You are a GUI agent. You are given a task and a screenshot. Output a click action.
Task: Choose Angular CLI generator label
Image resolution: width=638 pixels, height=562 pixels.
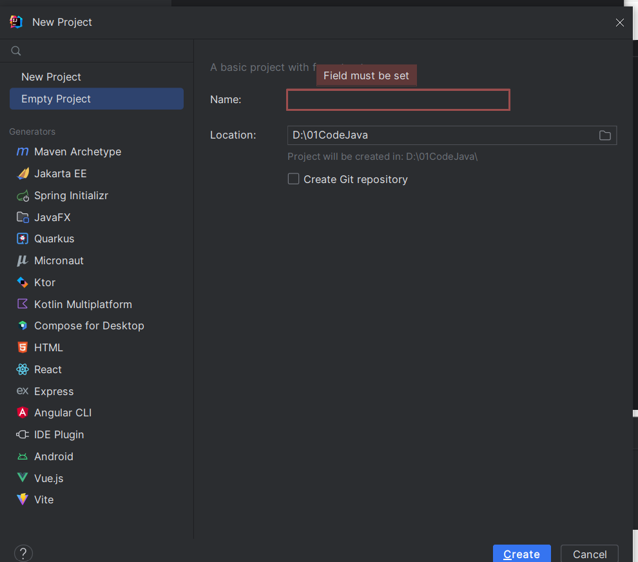point(63,412)
